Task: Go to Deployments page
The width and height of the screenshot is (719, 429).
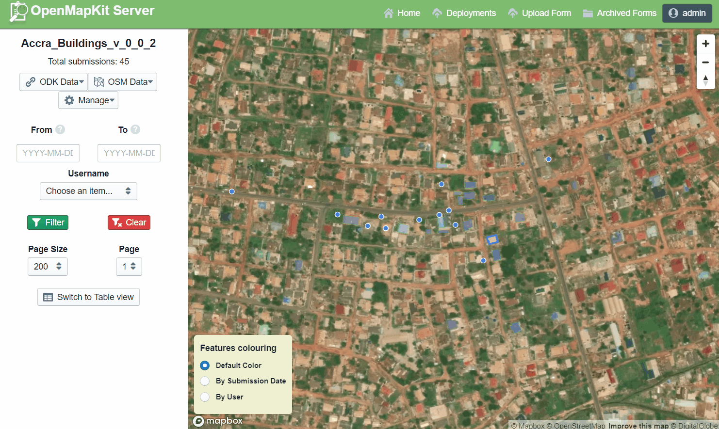Action: click(464, 13)
